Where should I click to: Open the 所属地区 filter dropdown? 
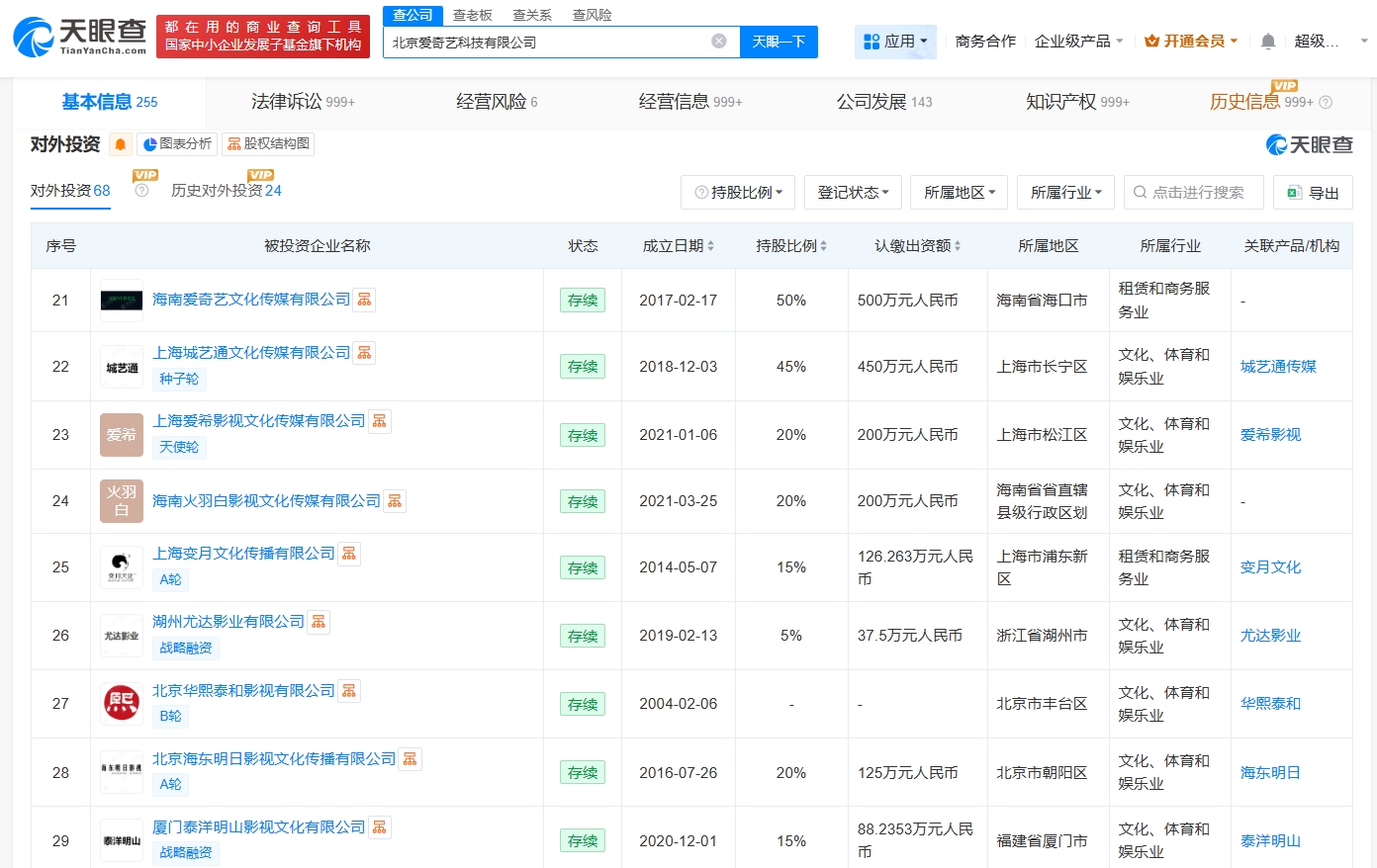[x=959, y=192]
